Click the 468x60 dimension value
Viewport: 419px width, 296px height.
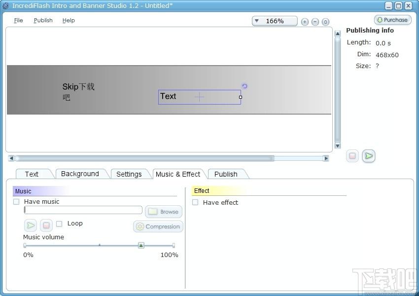point(387,55)
